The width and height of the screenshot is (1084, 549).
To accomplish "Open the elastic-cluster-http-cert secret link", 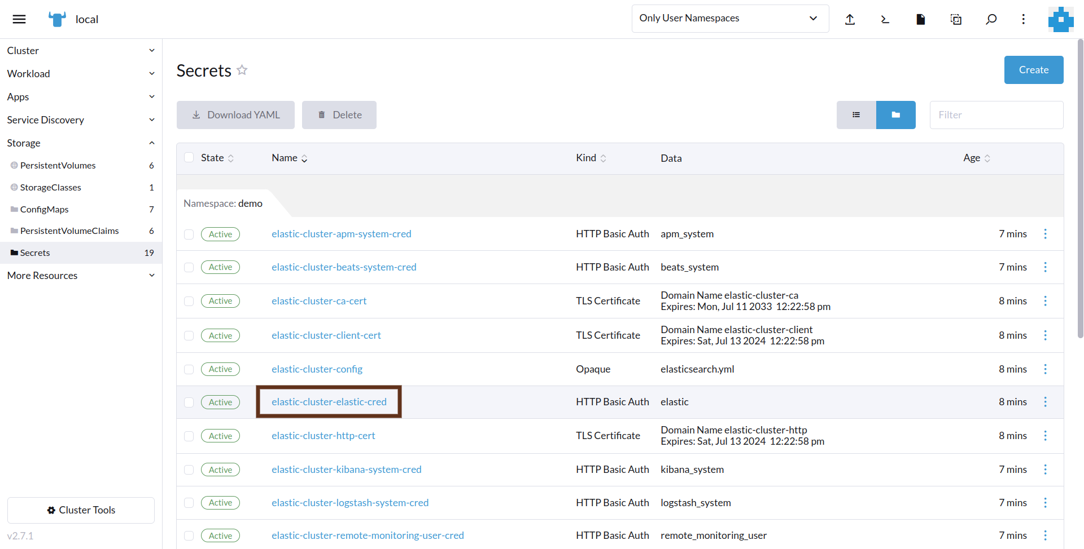I will 323,436.
